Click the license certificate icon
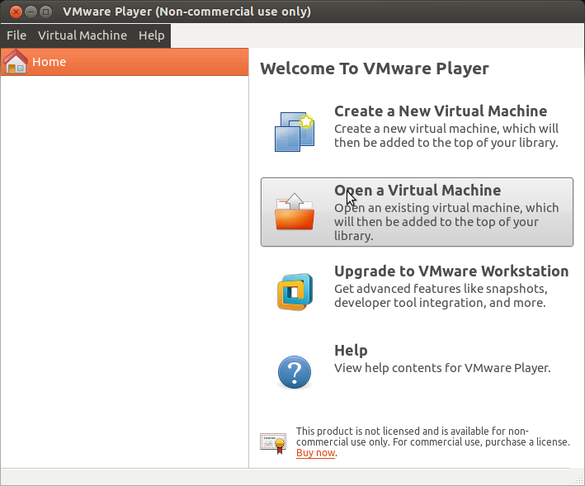This screenshot has width=585, height=486. pyautogui.click(x=273, y=443)
